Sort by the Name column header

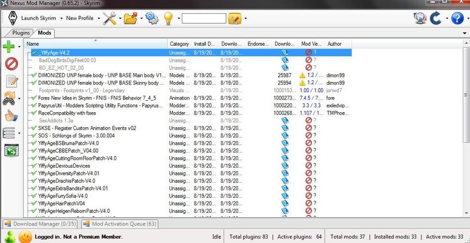tap(96, 44)
